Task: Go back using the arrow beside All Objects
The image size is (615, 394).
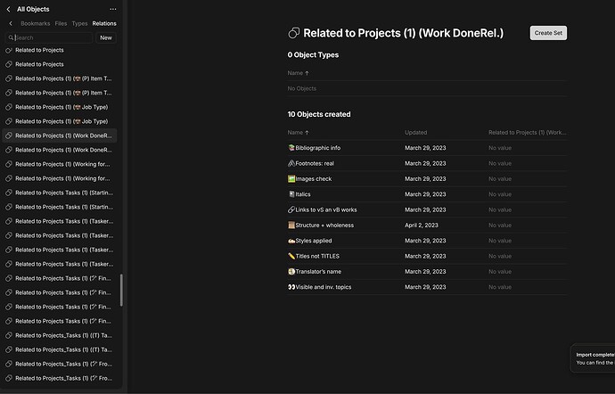Action: [9, 9]
